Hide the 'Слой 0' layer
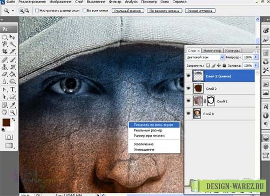Image resolution: width=270 pixels, height=196 pixels. point(188,114)
